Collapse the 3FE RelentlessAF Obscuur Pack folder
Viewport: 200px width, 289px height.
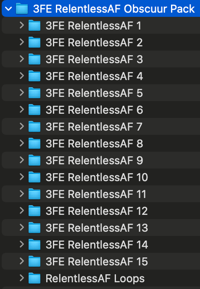point(8,9)
